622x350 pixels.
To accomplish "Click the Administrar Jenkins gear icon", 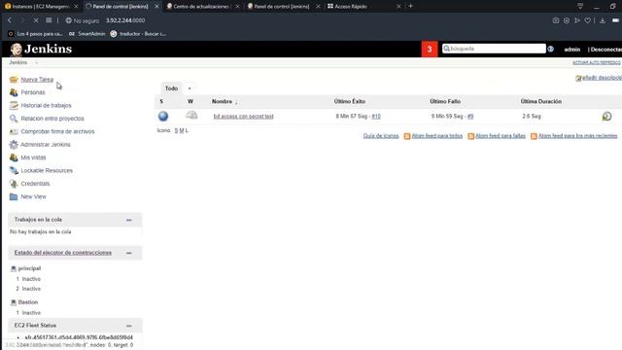I will pyautogui.click(x=14, y=145).
